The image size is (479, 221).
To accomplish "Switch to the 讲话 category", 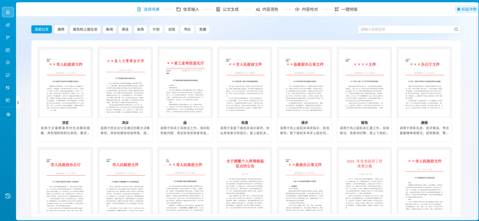I will [125, 29].
